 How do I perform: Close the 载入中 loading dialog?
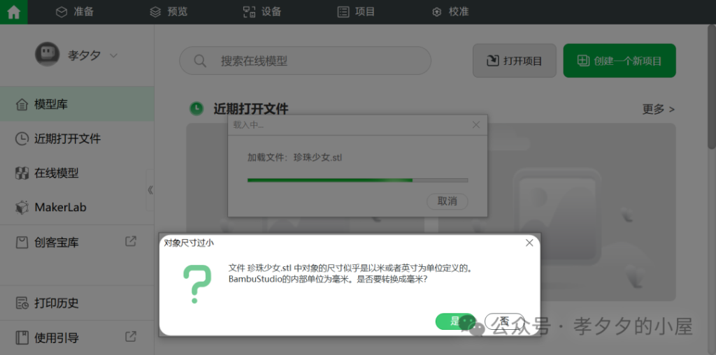pyautogui.click(x=475, y=124)
